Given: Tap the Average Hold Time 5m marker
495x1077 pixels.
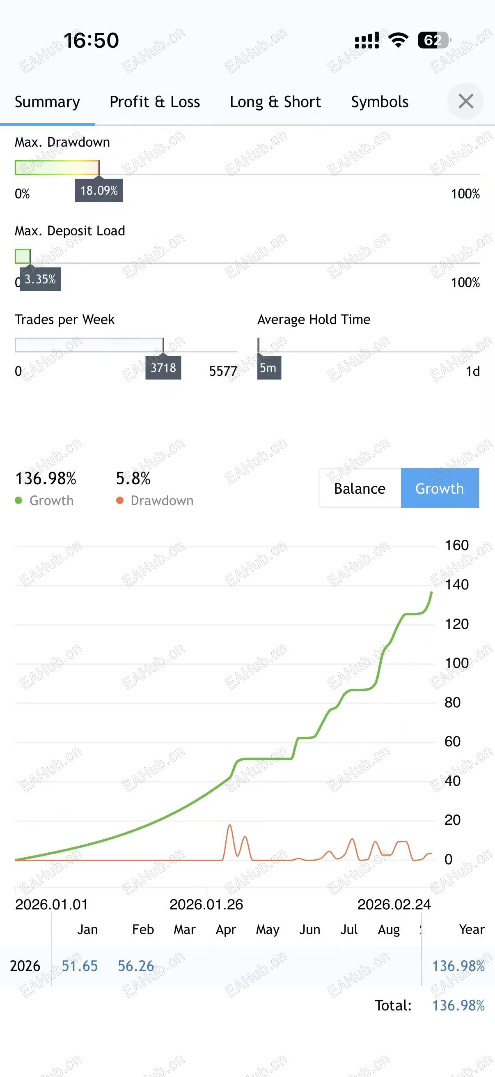Looking at the screenshot, I should [x=268, y=368].
